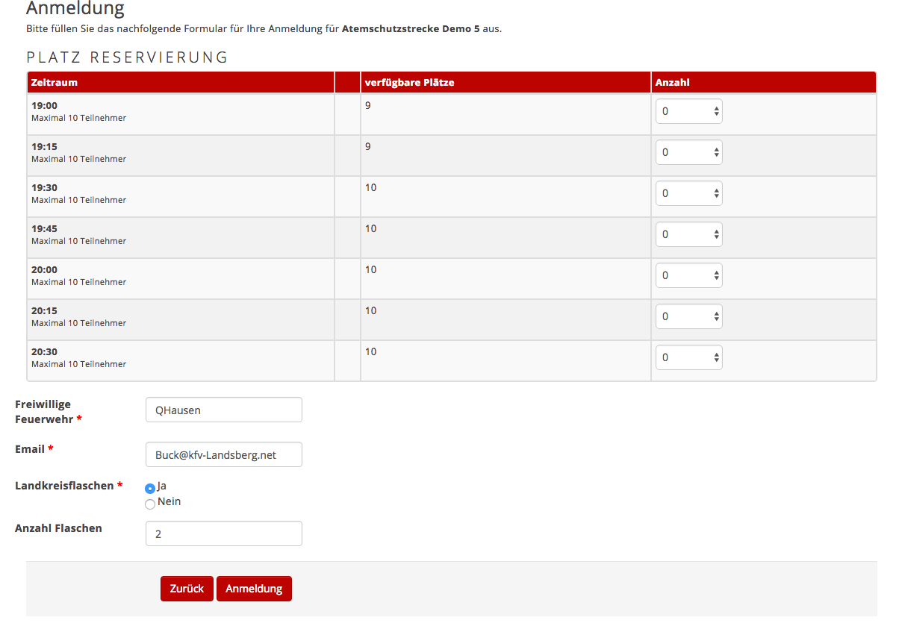899x623 pixels.
Task: Expand the 20:00 Anzahl selector
Action: pyautogui.click(x=688, y=275)
